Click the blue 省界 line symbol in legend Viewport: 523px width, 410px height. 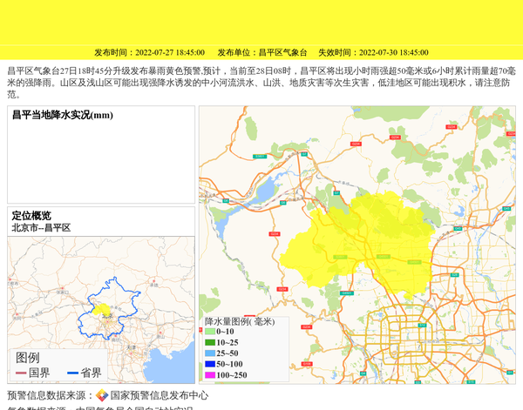point(72,373)
